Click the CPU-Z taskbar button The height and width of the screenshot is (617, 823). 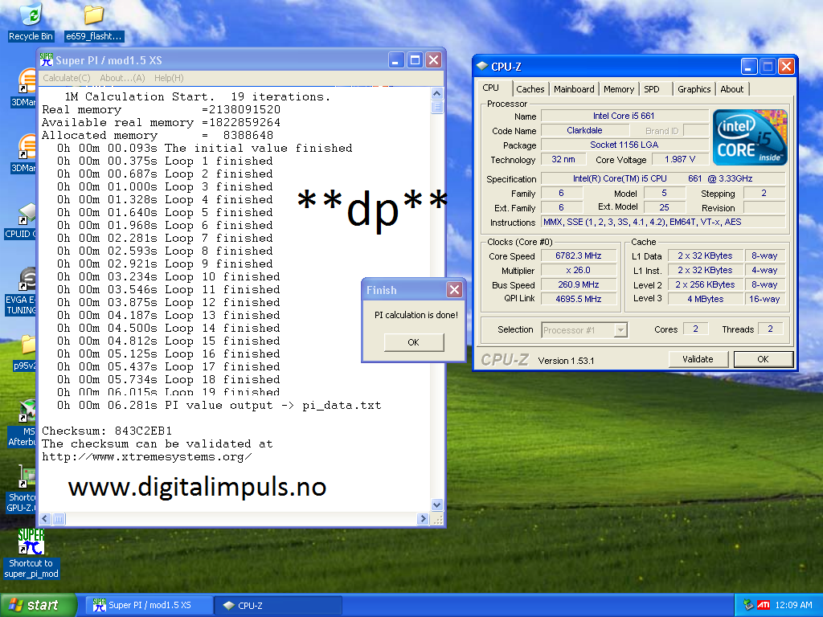click(x=278, y=605)
